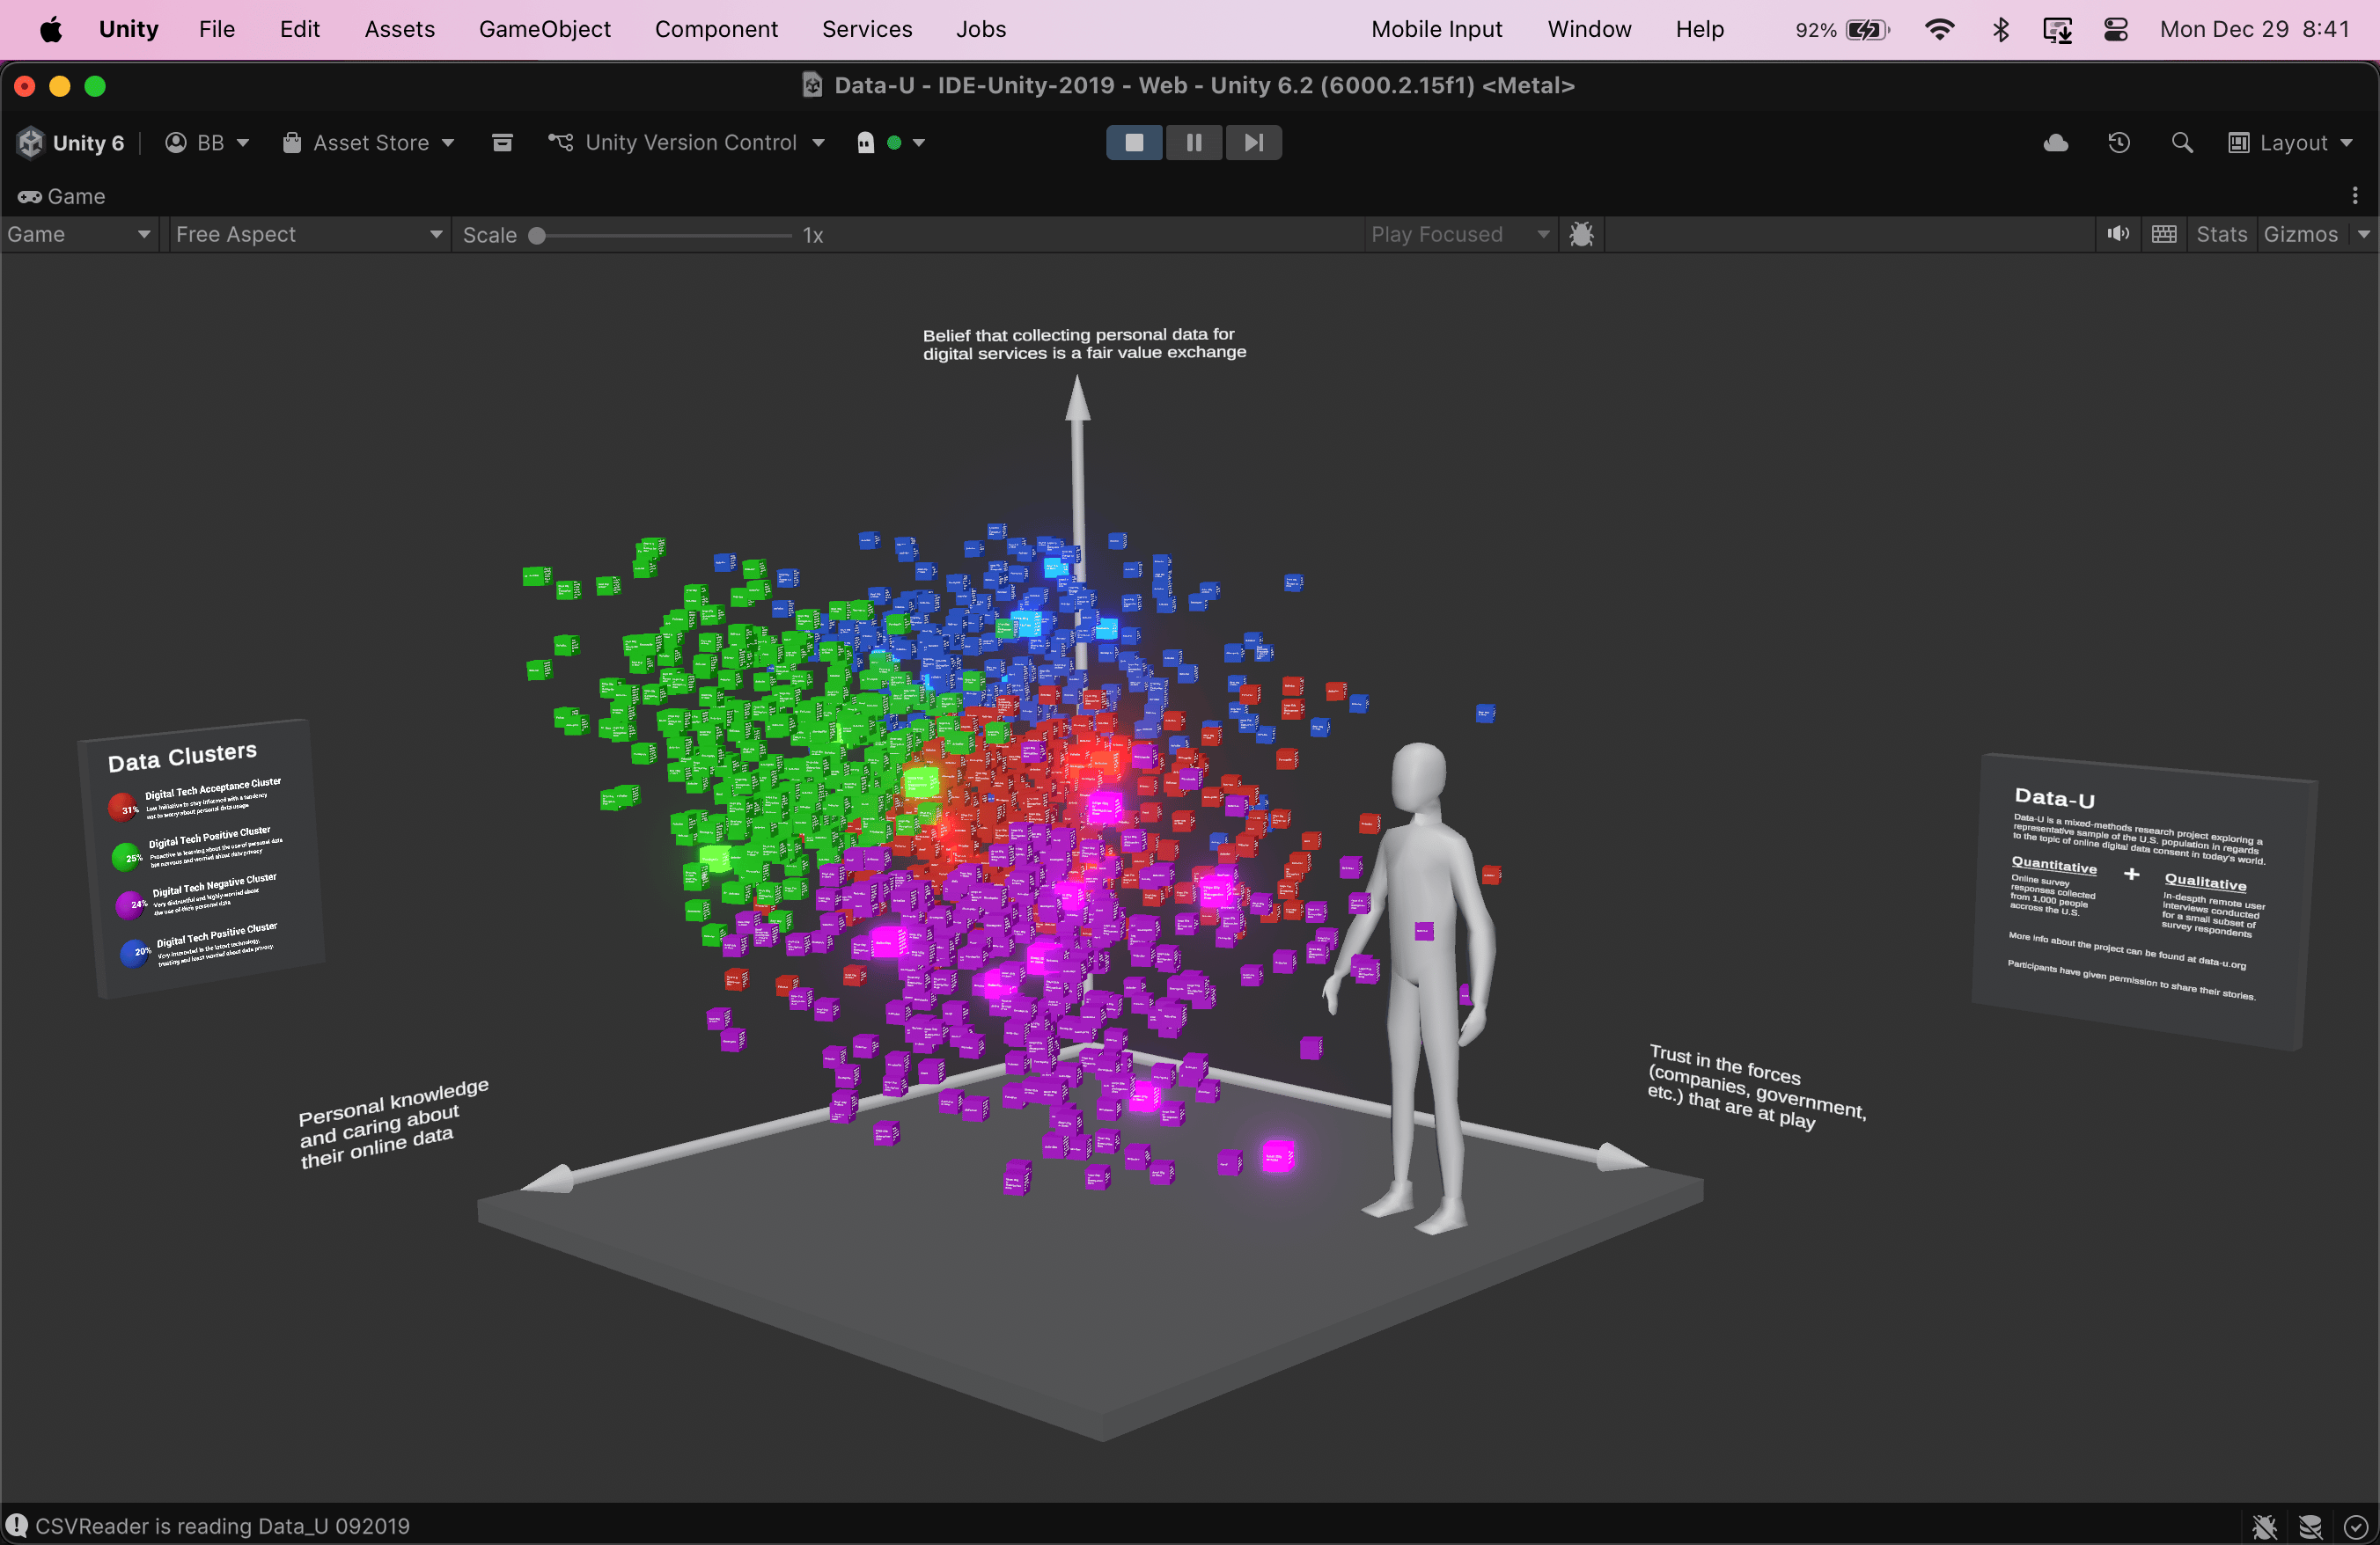Screen dimensions: 2380x1545
Task: Click the CSVReader console status message
Action: tap(222, 1526)
